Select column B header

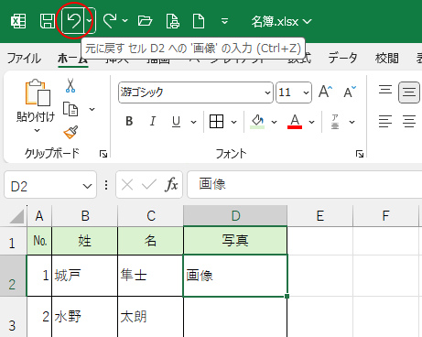(85, 216)
